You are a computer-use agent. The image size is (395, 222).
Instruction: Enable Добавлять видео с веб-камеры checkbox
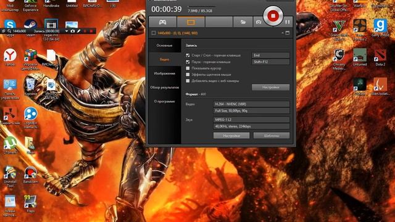[188, 81]
